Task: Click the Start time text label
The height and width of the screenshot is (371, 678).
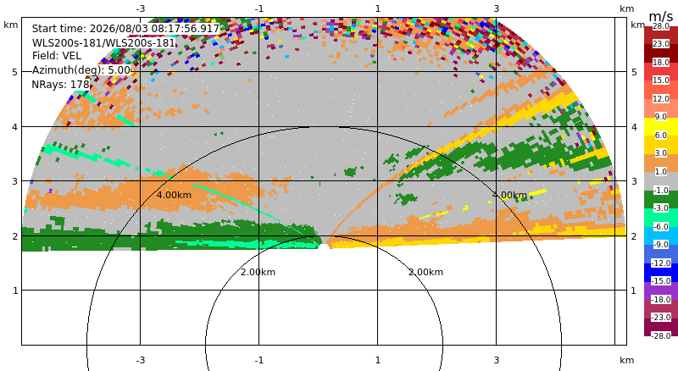Action: pos(125,29)
